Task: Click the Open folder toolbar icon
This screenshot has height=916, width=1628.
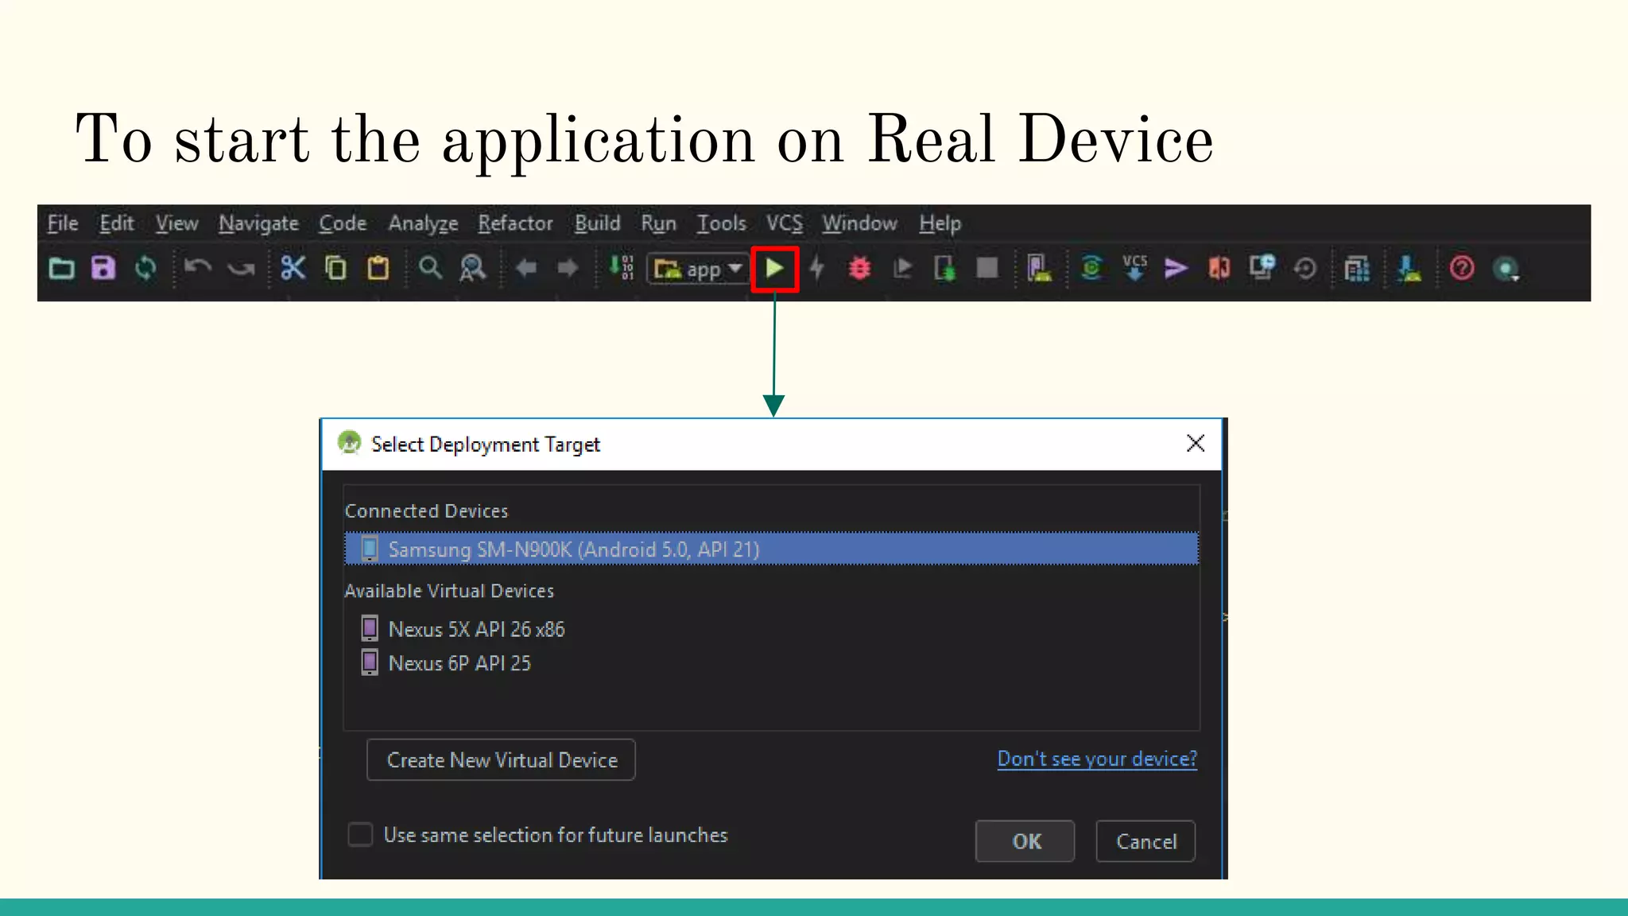Action: click(61, 269)
